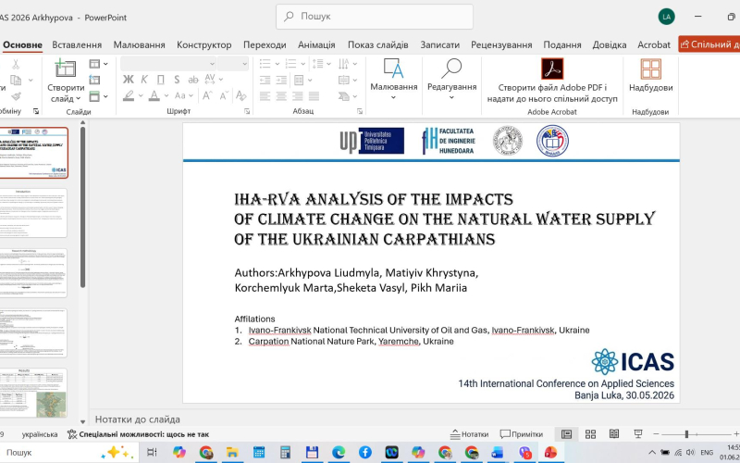Viewport: 740px width, 463px height.
Task: Expand the Create slide dropdown arrow
Action: point(79,99)
